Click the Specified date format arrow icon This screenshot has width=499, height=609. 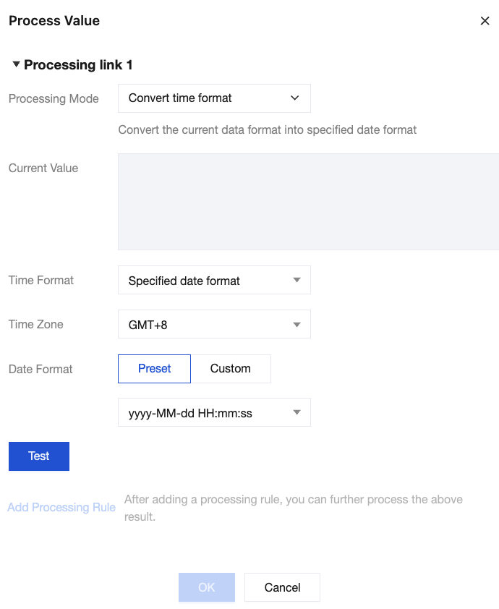click(x=297, y=280)
